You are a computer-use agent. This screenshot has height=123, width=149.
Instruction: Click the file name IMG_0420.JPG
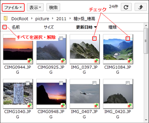coord(118,114)
